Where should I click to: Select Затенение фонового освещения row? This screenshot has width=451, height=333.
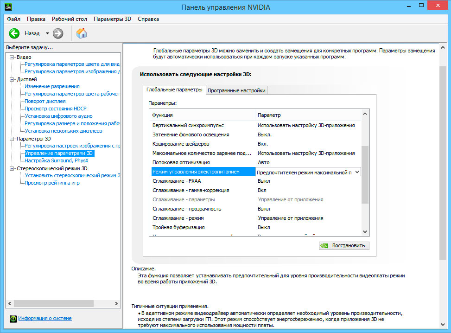255,134
